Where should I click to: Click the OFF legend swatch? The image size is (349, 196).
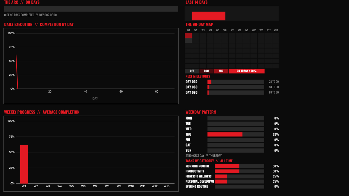pyautogui.click(x=192, y=71)
